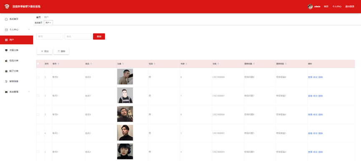The width and height of the screenshot is (361, 161).
Task: Click 修改 for row 账号8
Action: (316, 77)
